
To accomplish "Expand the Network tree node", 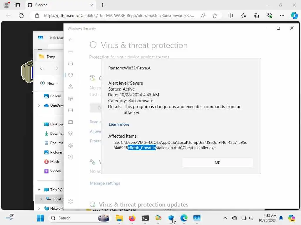I will point(39,209).
